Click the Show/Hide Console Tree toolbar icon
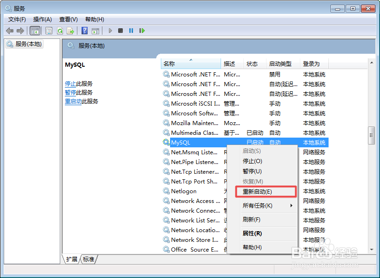The height and width of the screenshot is (278, 380). (x=35, y=31)
